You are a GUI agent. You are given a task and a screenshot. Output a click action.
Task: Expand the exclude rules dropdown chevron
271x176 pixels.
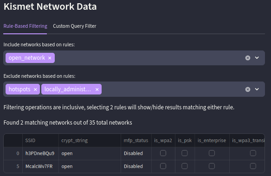click(x=257, y=89)
